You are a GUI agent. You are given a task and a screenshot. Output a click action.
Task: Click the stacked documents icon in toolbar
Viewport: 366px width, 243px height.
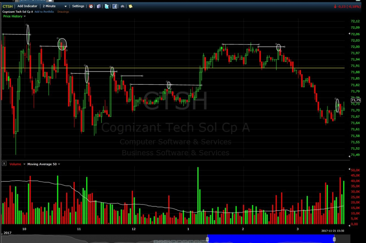pyautogui.click(x=99, y=6)
